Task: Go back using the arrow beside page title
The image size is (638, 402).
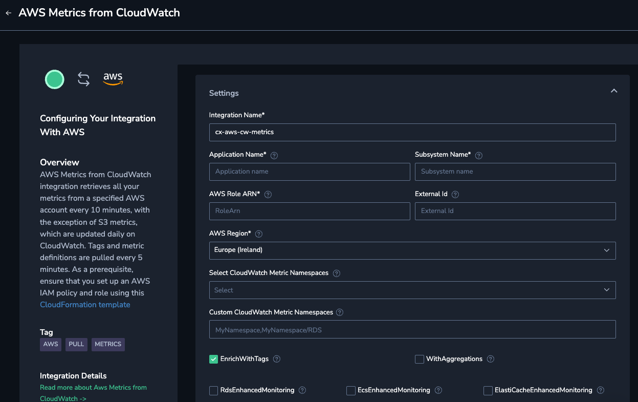Action: pos(8,13)
